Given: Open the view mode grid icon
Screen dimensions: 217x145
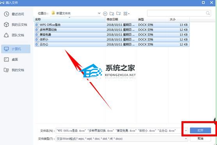Looking at the screenshot, I should click(x=126, y=14).
